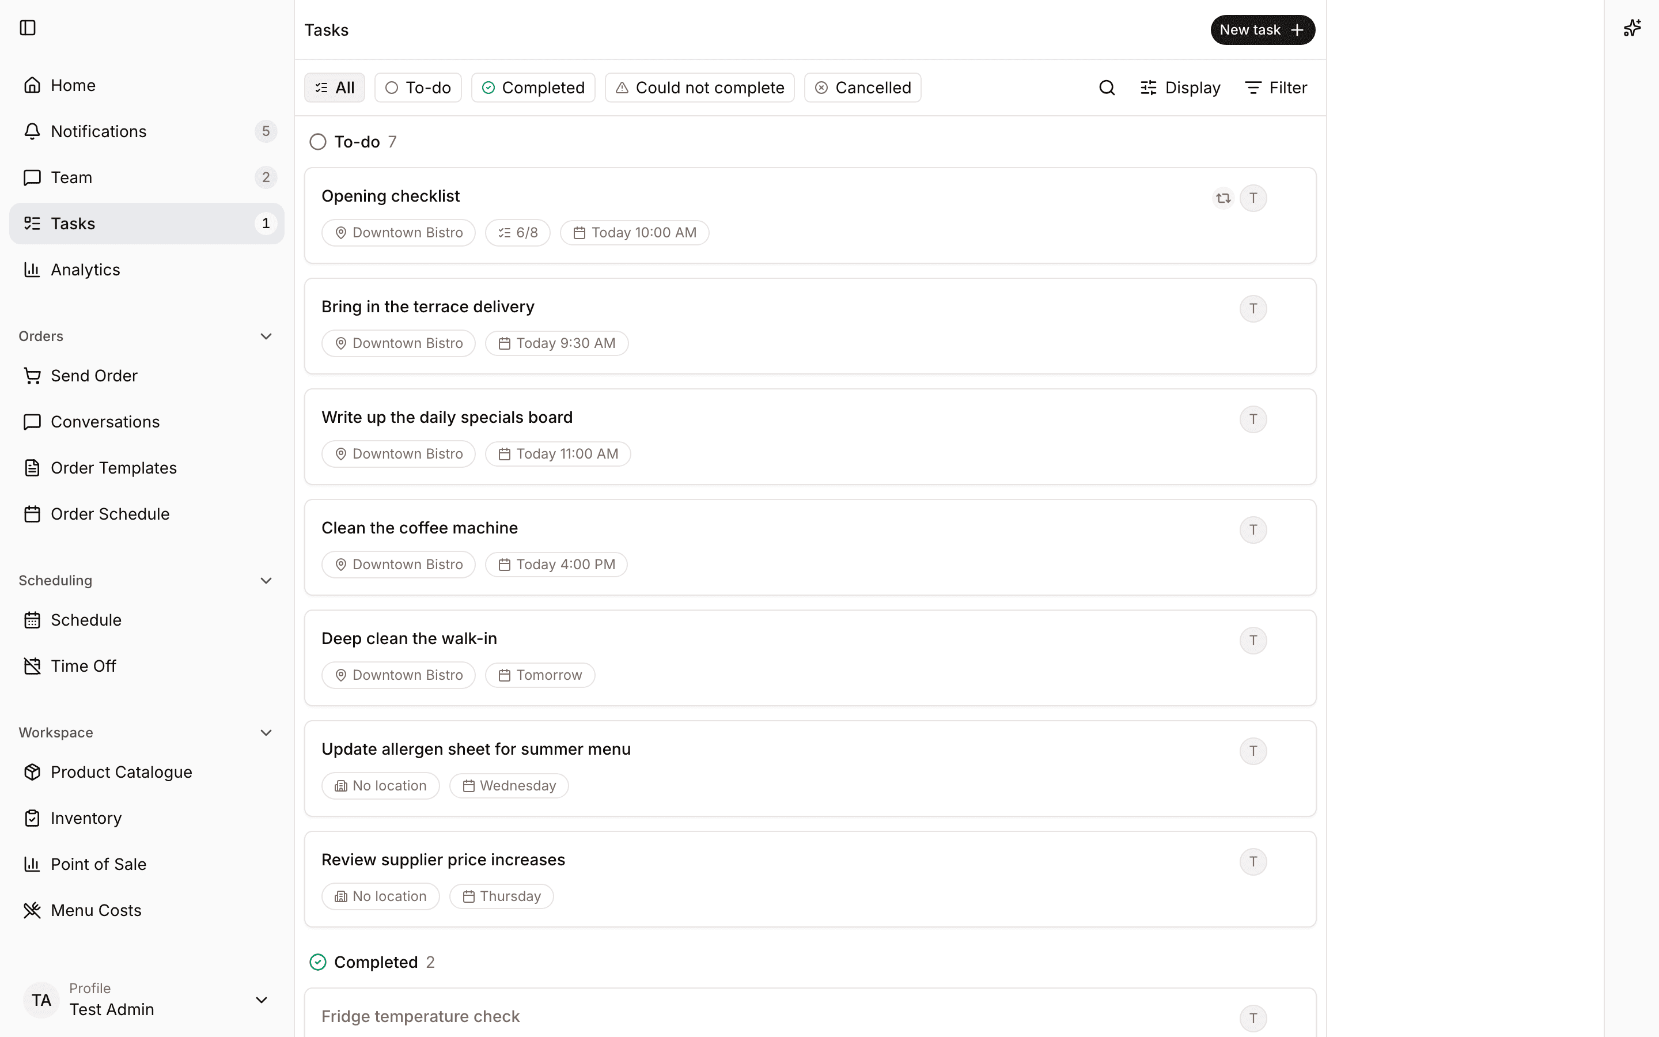This screenshot has width=1659, height=1037.
Task: Click the Wednesday due date chip
Action: (x=509, y=786)
